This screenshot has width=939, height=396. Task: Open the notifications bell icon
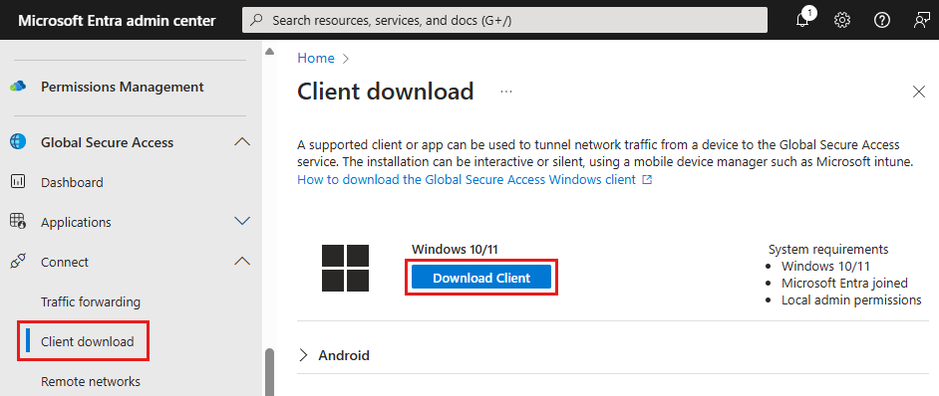803,20
